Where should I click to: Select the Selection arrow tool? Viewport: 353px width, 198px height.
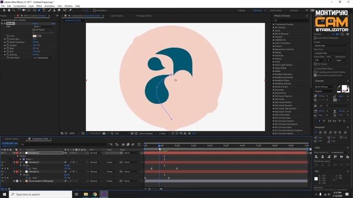coord(4,10)
